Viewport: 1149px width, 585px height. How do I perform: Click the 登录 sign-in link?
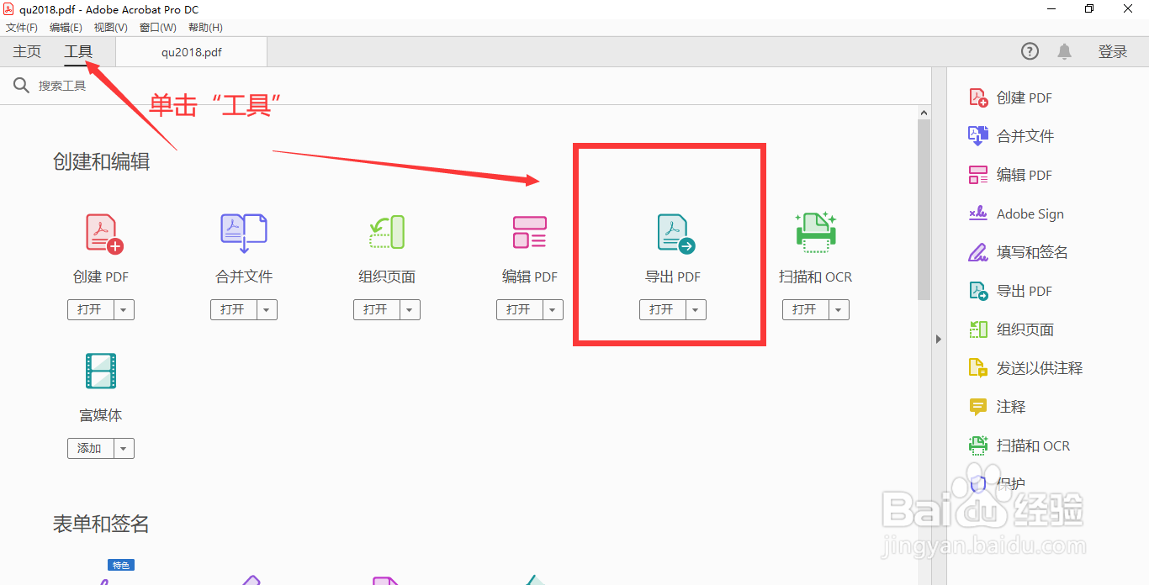tap(1113, 51)
